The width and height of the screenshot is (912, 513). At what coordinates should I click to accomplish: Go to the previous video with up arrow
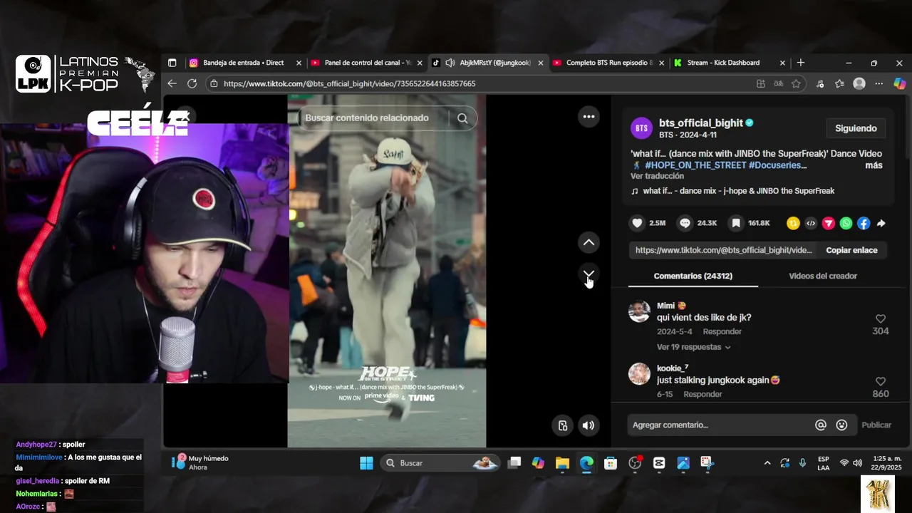tap(589, 243)
